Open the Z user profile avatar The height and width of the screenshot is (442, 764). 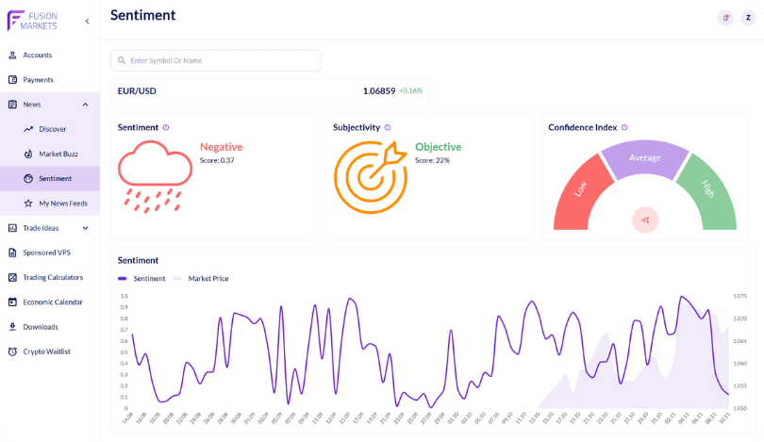[748, 18]
